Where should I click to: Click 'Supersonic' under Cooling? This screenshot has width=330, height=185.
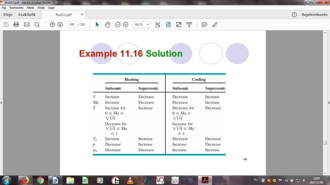point(215,88)
